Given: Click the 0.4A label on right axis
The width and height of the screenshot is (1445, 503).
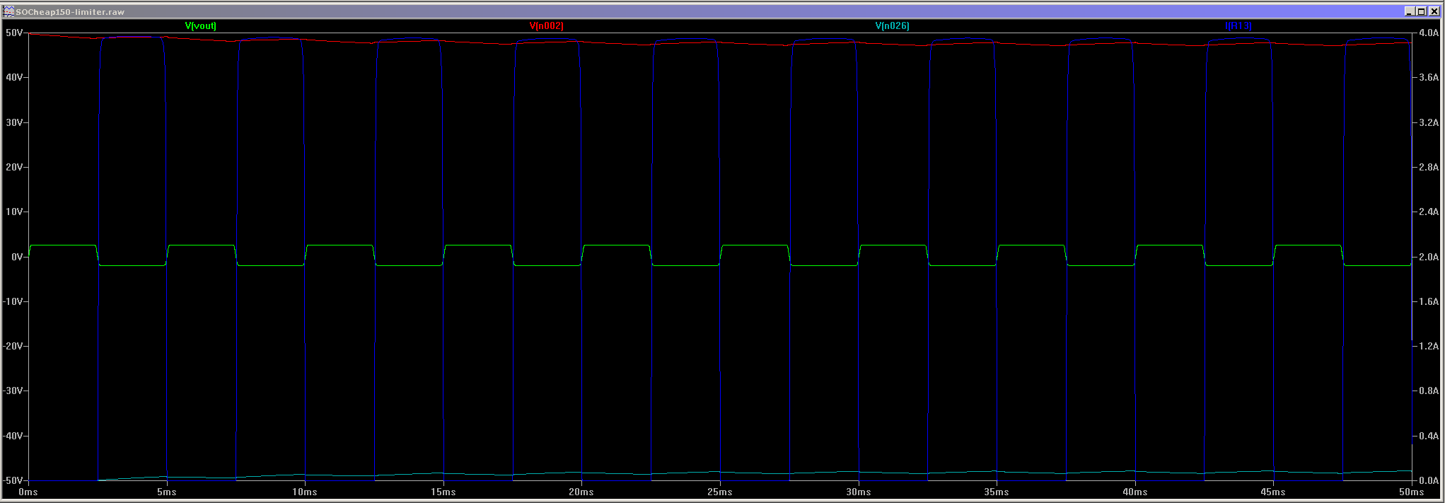Looking at the screenshot, I should (1429, 436).
